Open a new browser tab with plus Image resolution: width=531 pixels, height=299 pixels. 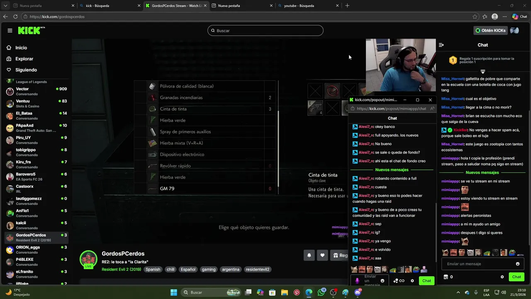point(347,6)
